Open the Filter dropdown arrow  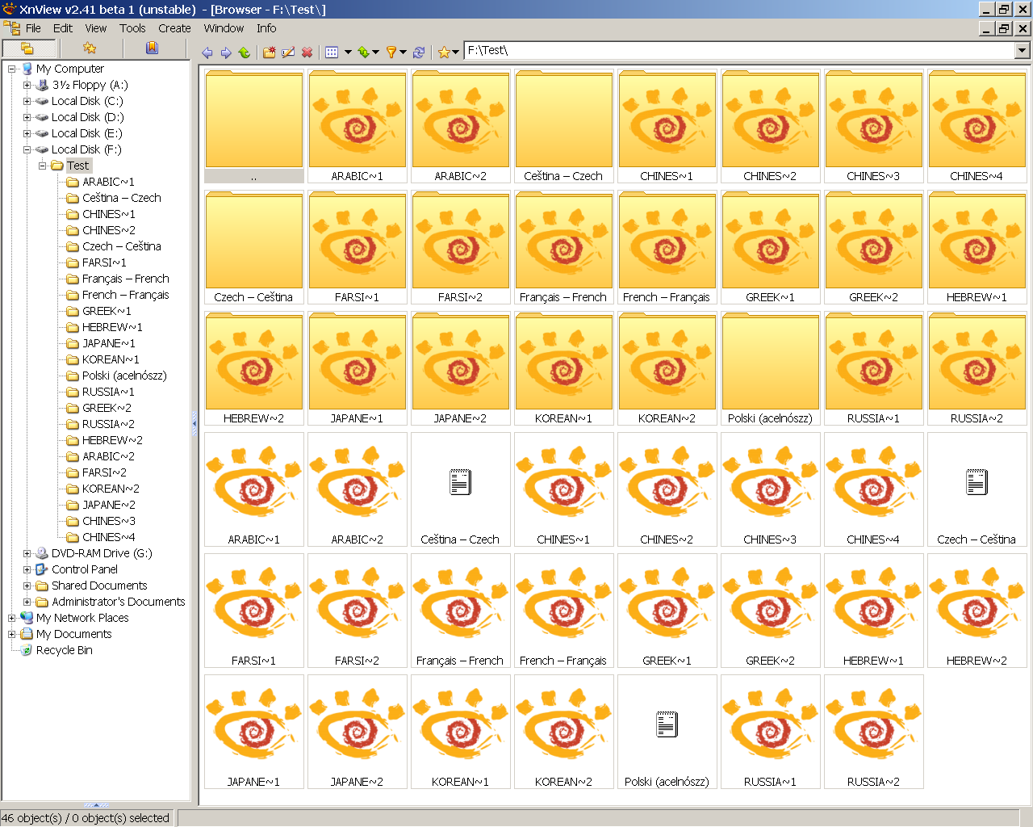(404, 52)
